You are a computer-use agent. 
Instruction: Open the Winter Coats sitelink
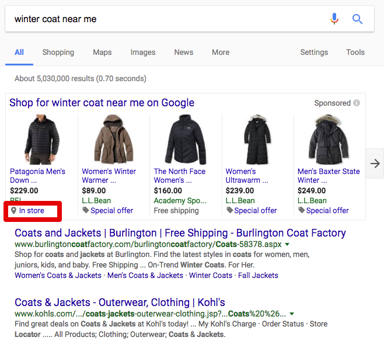210,276
